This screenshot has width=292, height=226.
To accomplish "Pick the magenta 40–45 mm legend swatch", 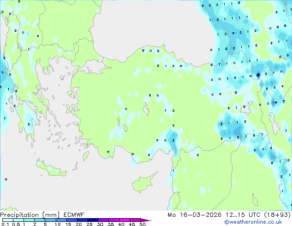I will click(x=125, y=220).
